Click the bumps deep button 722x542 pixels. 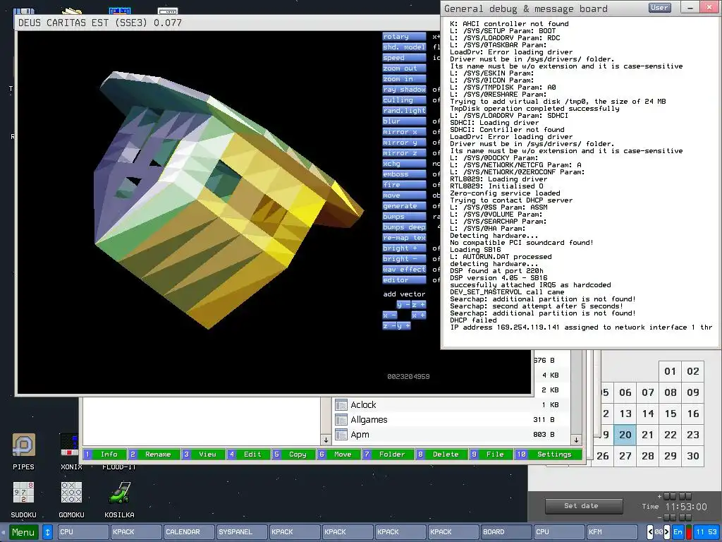404,227
